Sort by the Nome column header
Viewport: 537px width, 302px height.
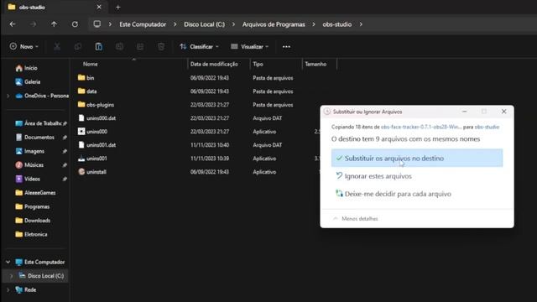point(90,64)
